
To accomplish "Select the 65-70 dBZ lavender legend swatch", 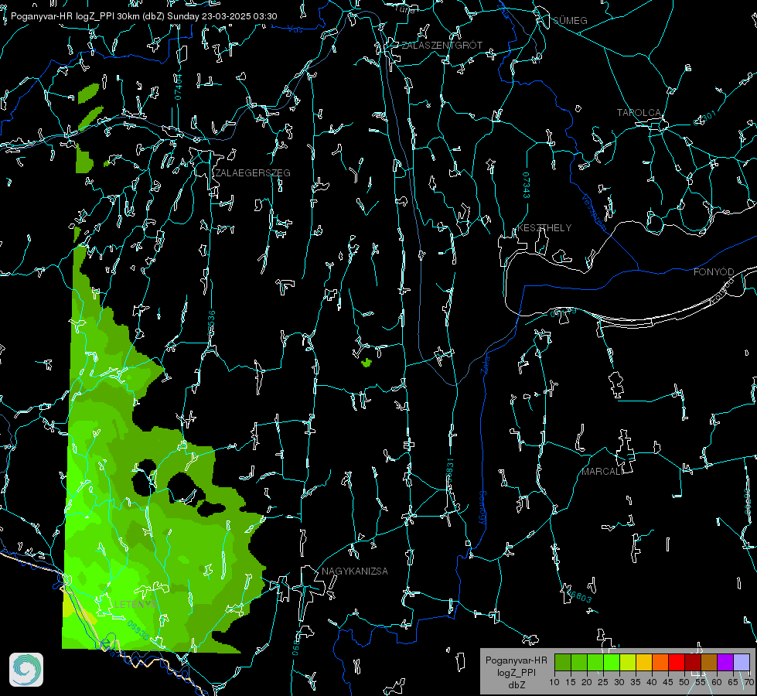I will pyautogui.click(x=742, y=662).
